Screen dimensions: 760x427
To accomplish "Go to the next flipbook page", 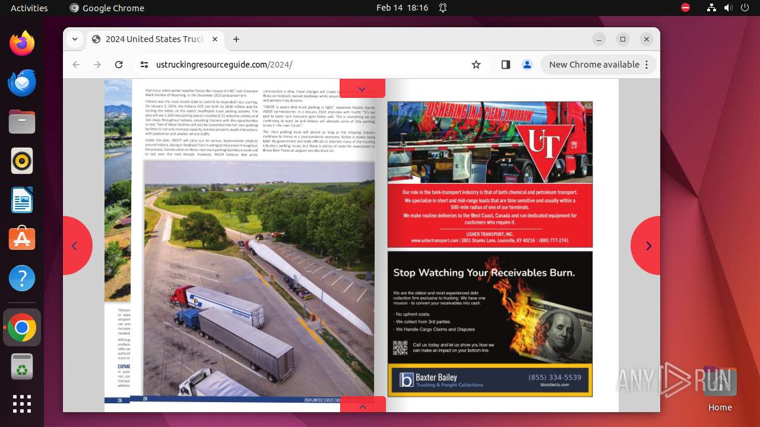I will 647,246.
